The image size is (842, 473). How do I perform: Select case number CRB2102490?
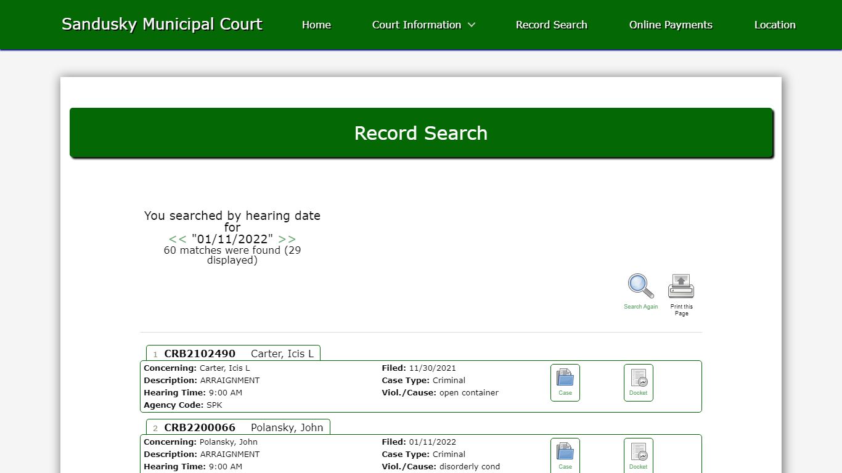[200, 354]
